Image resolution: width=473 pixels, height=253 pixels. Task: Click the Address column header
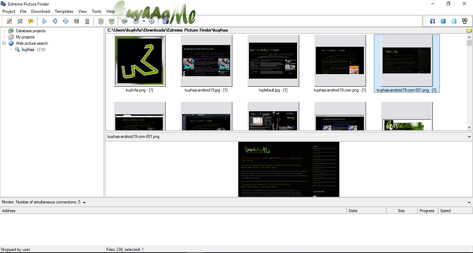[x=173, y=211]
